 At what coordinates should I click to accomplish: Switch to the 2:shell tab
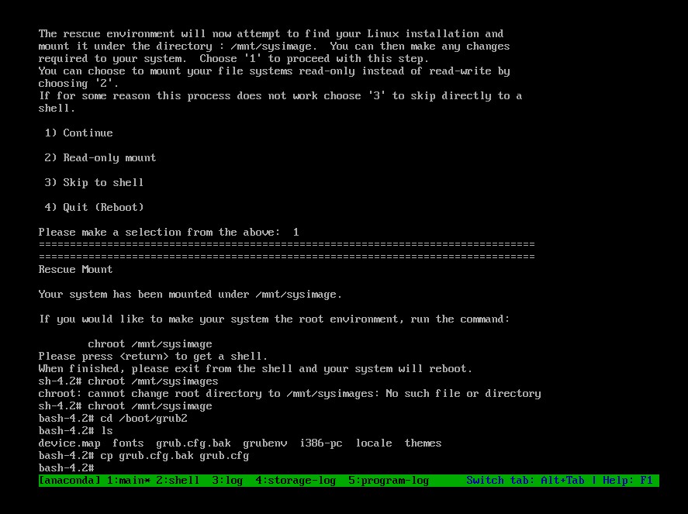[178, 480]
